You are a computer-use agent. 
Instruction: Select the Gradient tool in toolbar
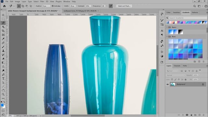[x=3, y=63]
